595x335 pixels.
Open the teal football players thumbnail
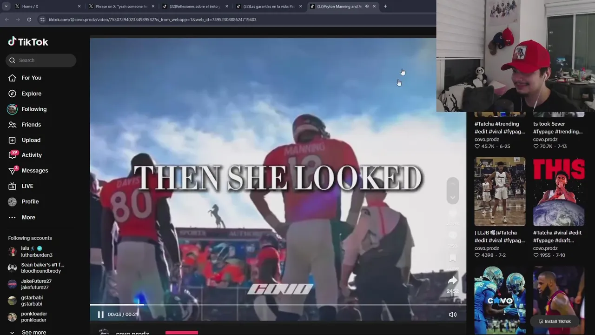[x=500, y=301]
